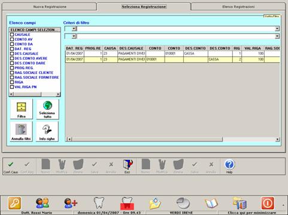
Task: Check the CAUSALE field checkbox
Action: (12, 35)
